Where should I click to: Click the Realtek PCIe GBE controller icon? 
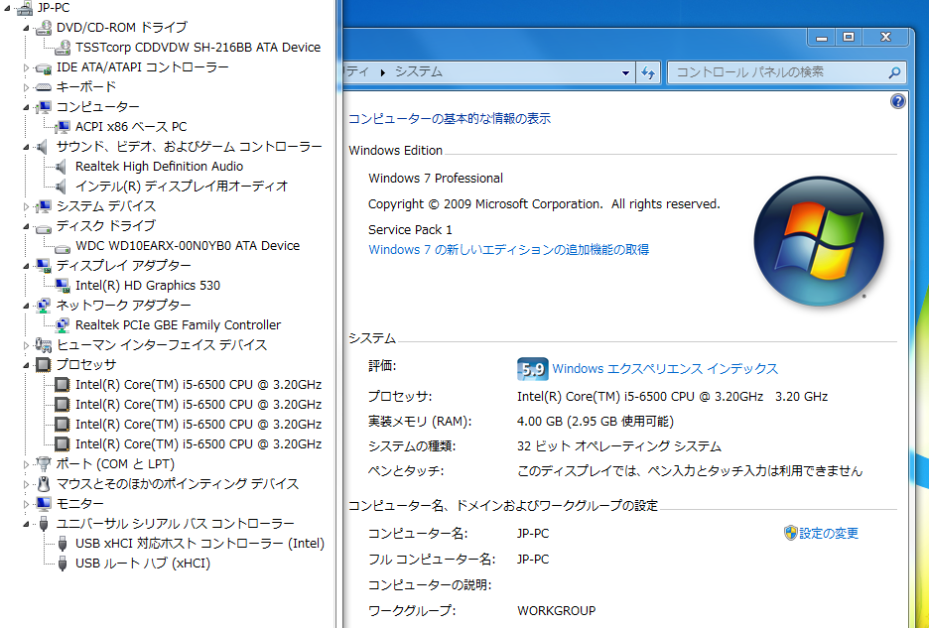coord(63,325)
